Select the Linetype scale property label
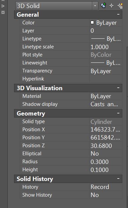 click(38, 47)
